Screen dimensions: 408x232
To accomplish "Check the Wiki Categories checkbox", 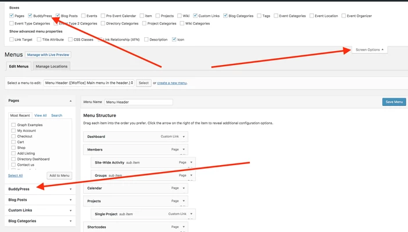I will (182, 23).
